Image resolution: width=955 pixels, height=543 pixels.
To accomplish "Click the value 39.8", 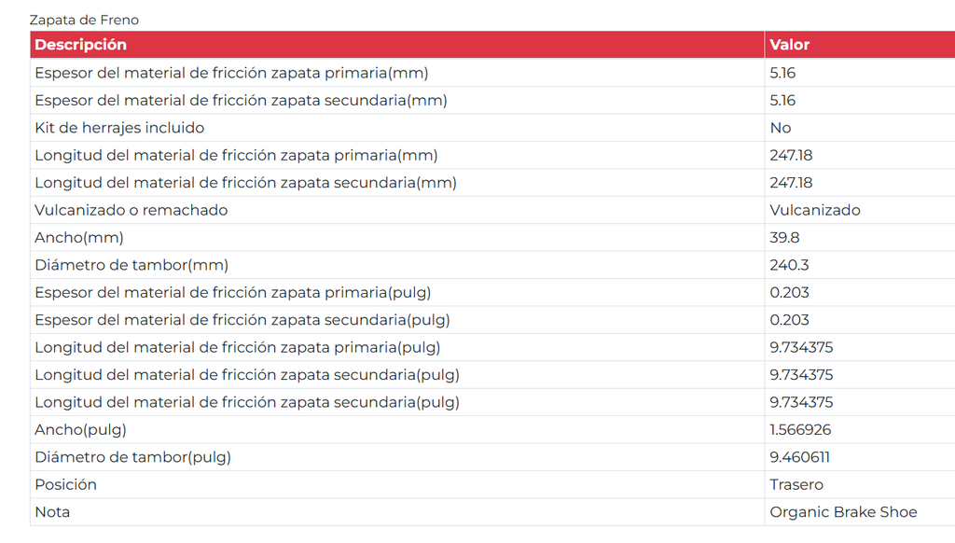I will point(784,238).
